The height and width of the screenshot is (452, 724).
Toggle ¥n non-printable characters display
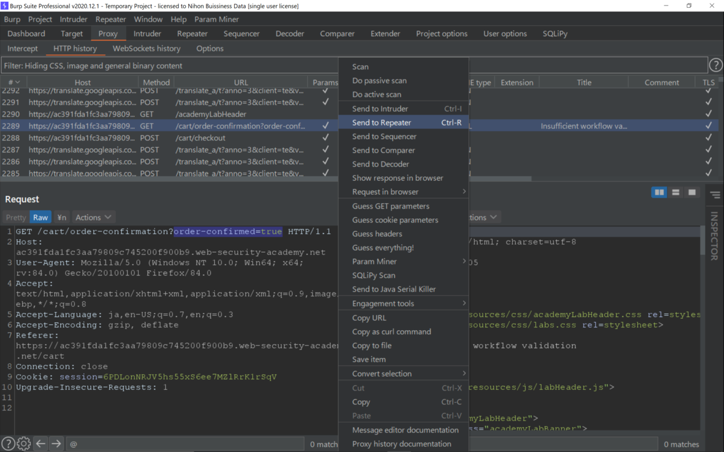coord(62,217)
